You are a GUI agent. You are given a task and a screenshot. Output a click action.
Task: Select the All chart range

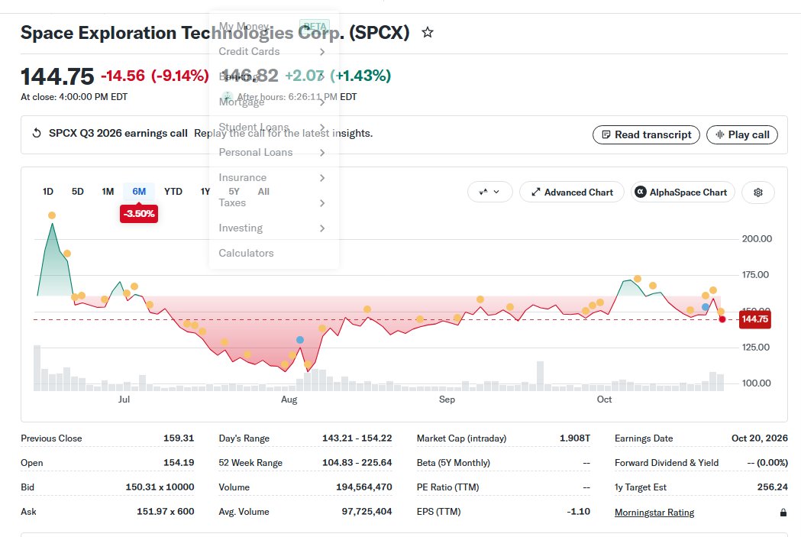click(x=263, y=192)
